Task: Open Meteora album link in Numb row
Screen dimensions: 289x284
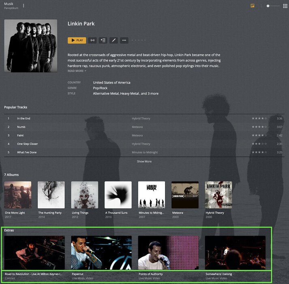Action: coord(137,127)
